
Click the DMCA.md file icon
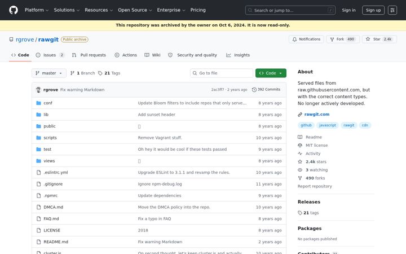point(38,207)
